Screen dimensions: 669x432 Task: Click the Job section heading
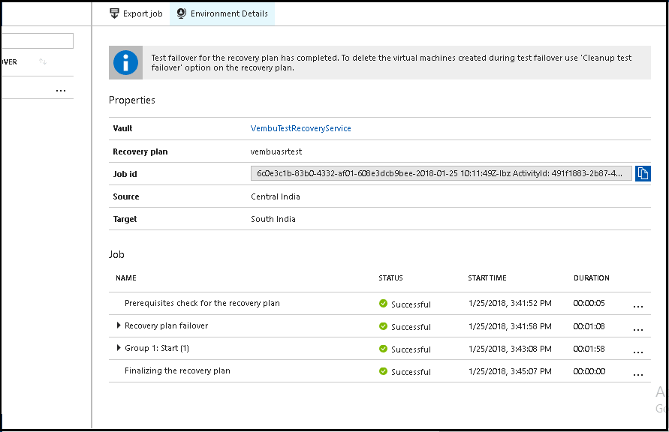click(x=116, y=254)
